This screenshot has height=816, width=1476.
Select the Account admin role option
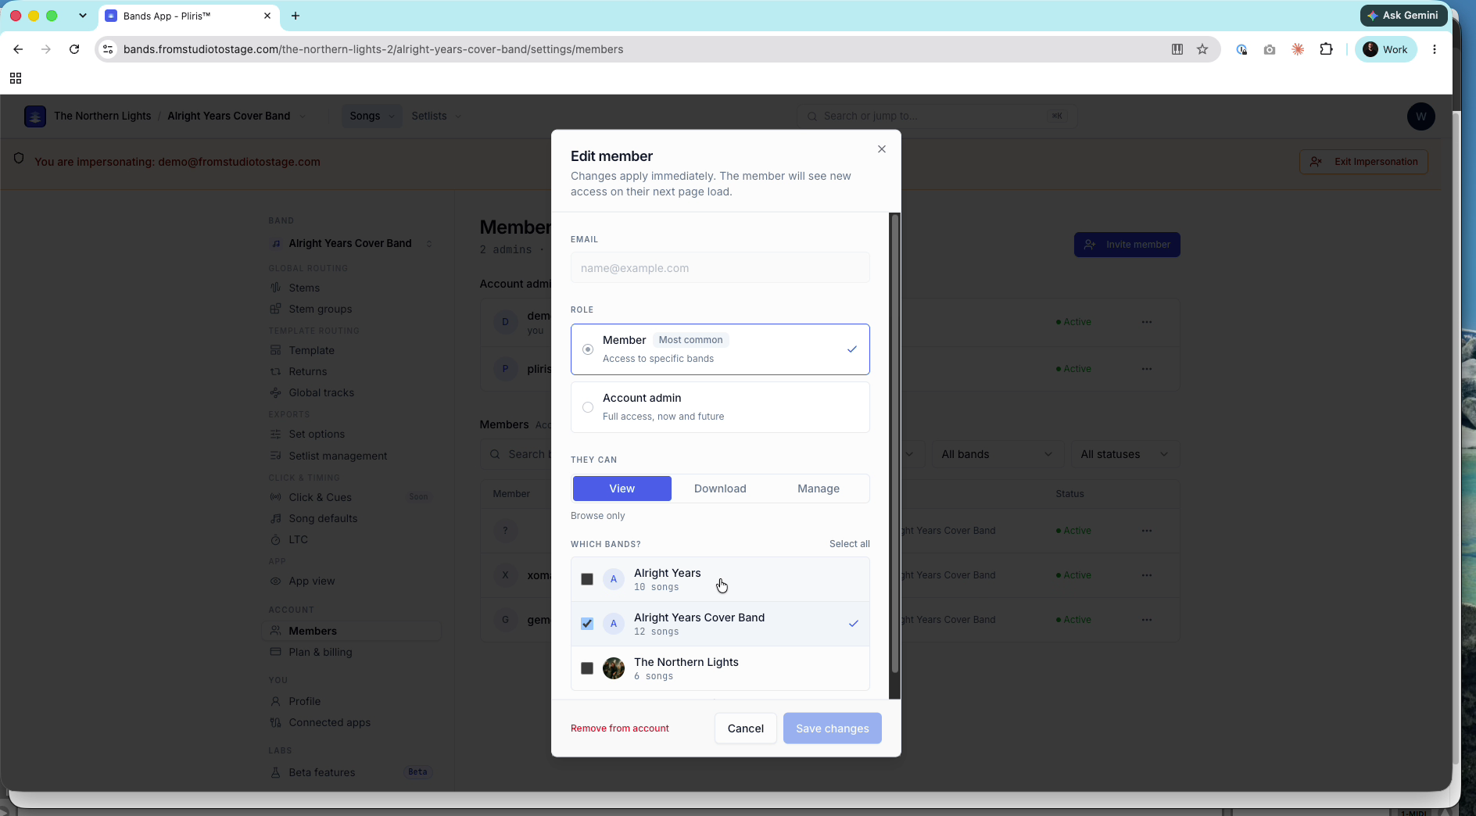click(720, 407)
